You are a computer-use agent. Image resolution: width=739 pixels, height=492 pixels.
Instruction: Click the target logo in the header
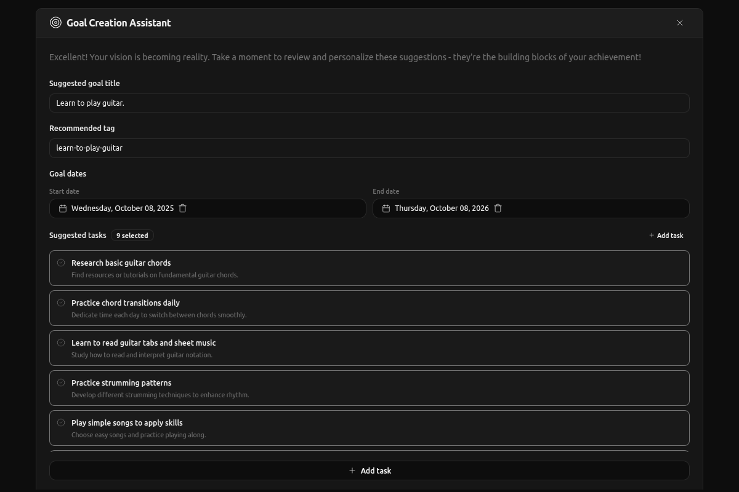[55, 22]
